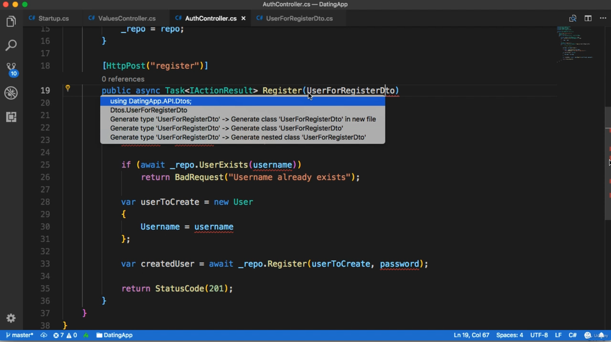Viewport: 611px width, 342px height.
Task: Click LF end-of-line sequence indicator
Action: coord(558,335)
